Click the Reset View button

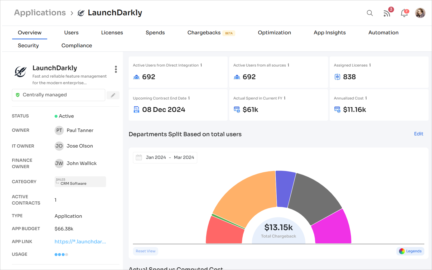[146, 251]
